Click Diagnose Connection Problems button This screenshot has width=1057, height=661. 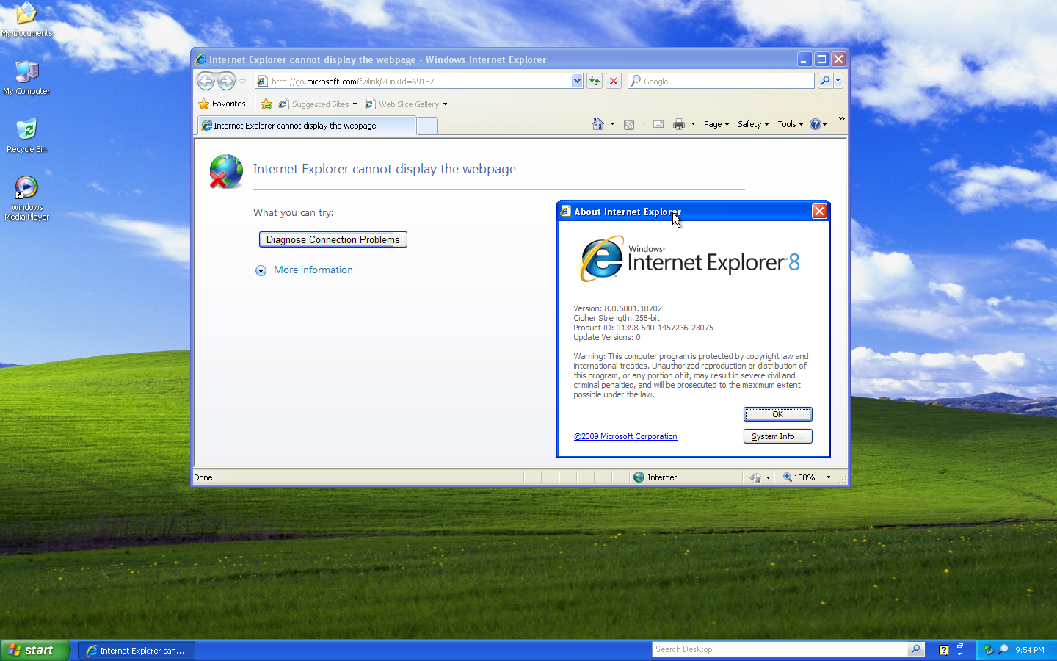333,239
